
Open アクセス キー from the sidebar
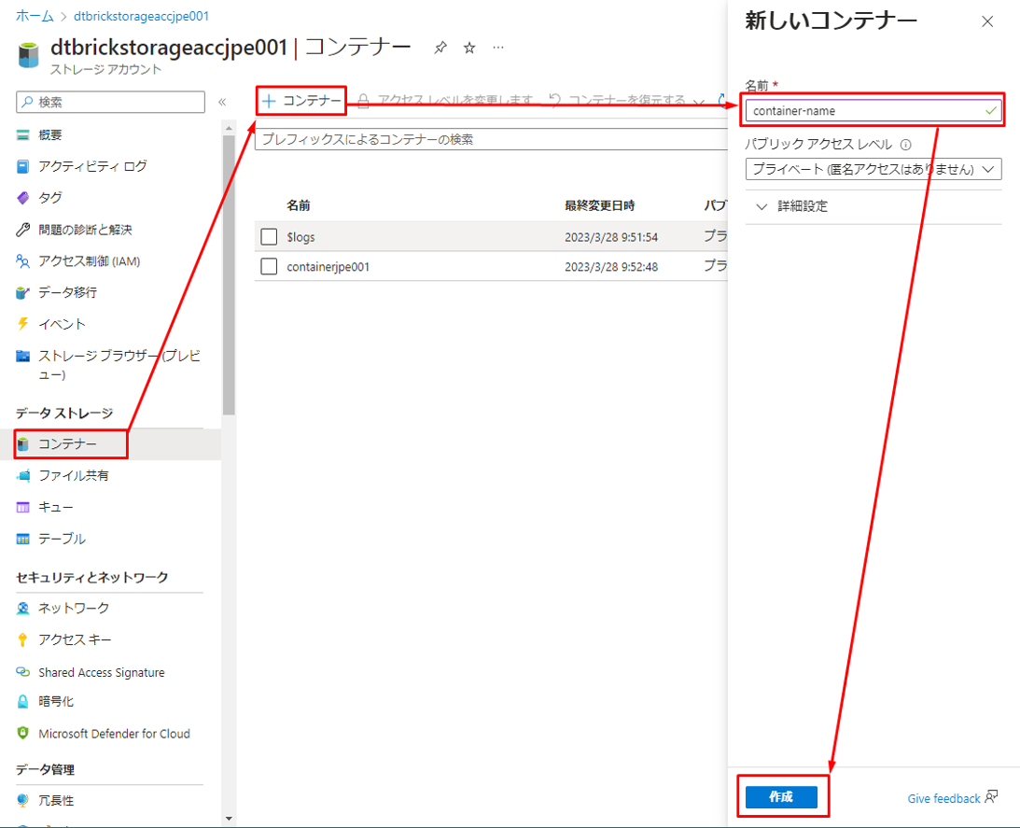tap(75, 639)
